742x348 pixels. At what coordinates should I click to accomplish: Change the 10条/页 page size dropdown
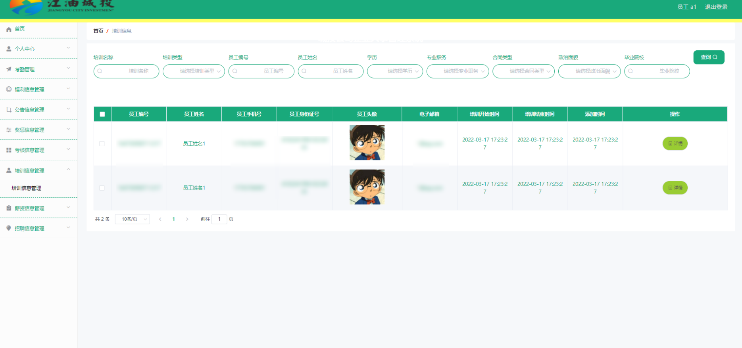click(132, 219)
